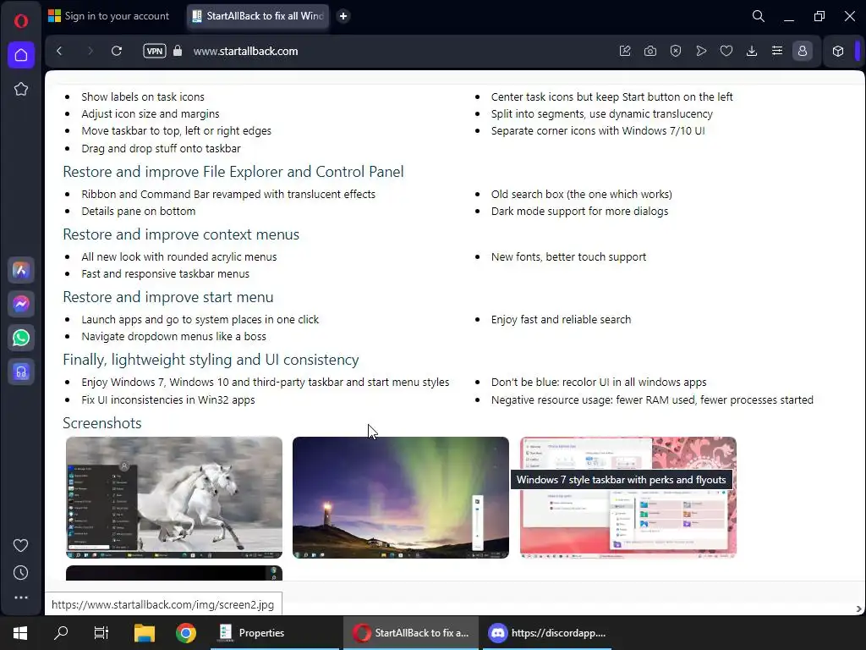The height and width of the screenshot is (650, 866).
Task: Open bookmarks star in Opera sidebar
Action: pyautogui.click(x=21, y=89)
